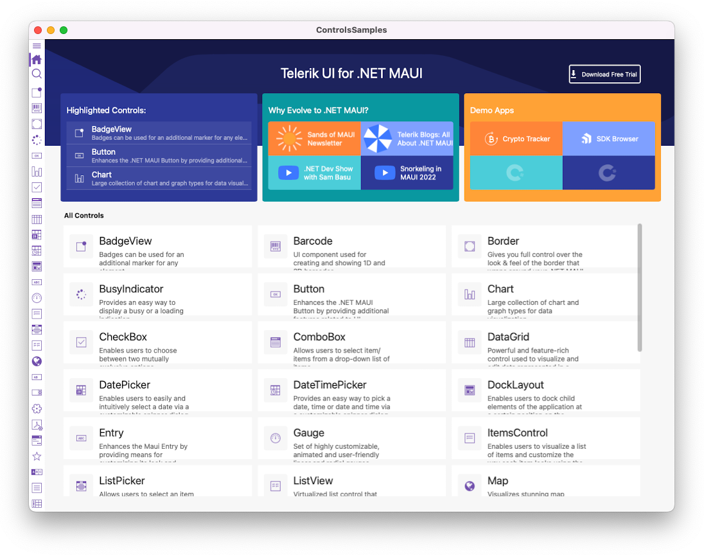
Task: Open Chart in Highlighted Controls list
Action: coord(159,178)
